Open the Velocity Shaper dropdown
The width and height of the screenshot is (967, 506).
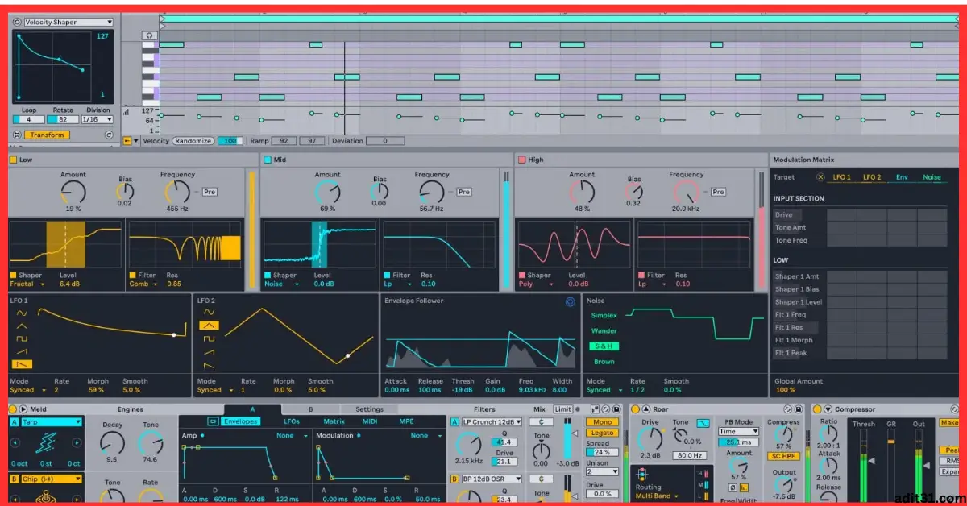pos(68,22)
